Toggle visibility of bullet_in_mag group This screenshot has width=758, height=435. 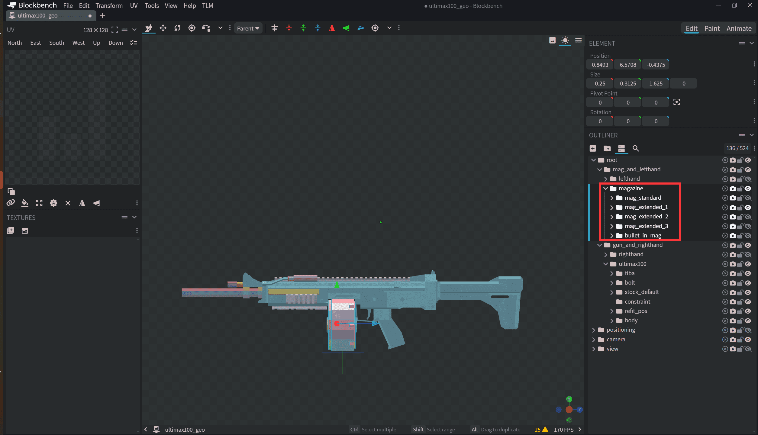(x=748, y=236)
